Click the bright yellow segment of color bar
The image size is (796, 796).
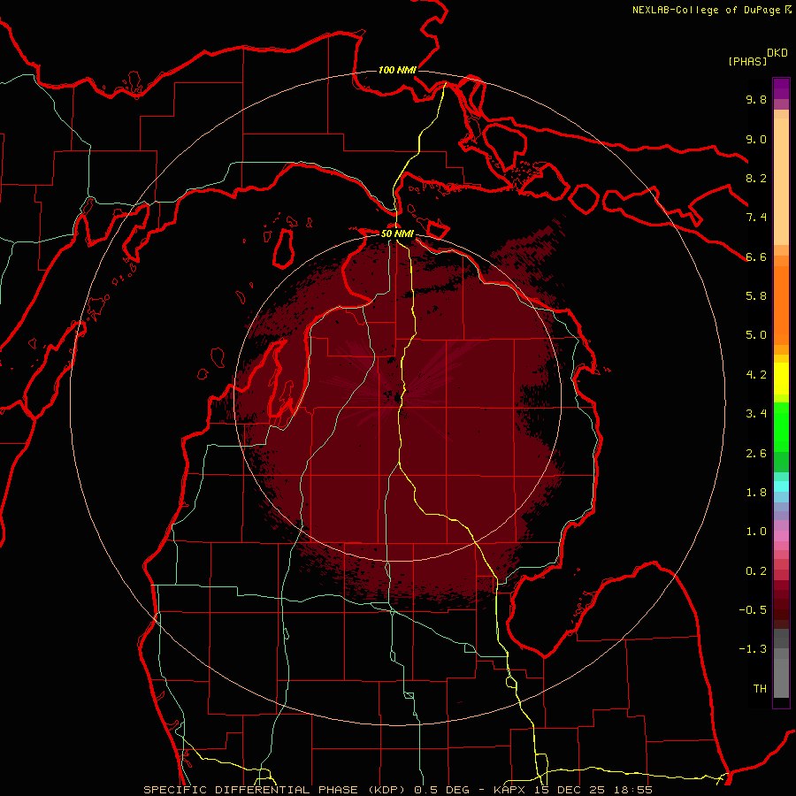click(x=781, y=379)
